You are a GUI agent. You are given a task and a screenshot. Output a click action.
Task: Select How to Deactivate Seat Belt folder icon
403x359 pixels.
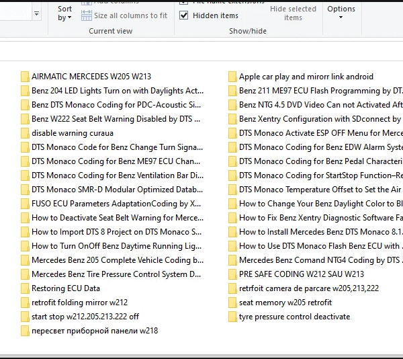[25, 218]
